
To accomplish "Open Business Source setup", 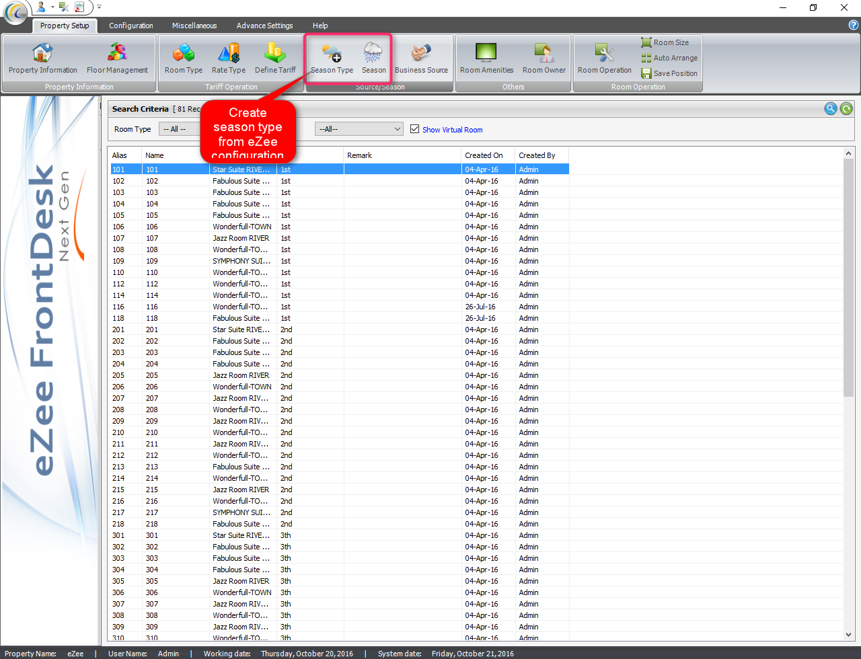I will point(421,59).
